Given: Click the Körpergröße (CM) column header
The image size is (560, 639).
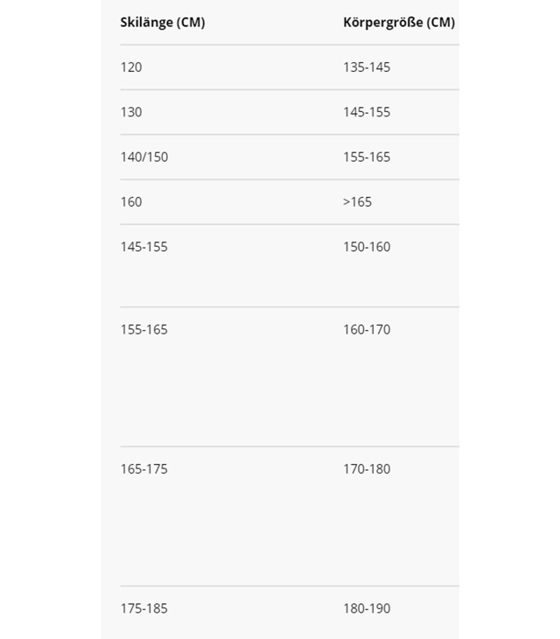Looking at the screenshot, I should click(x=398, y=23).
